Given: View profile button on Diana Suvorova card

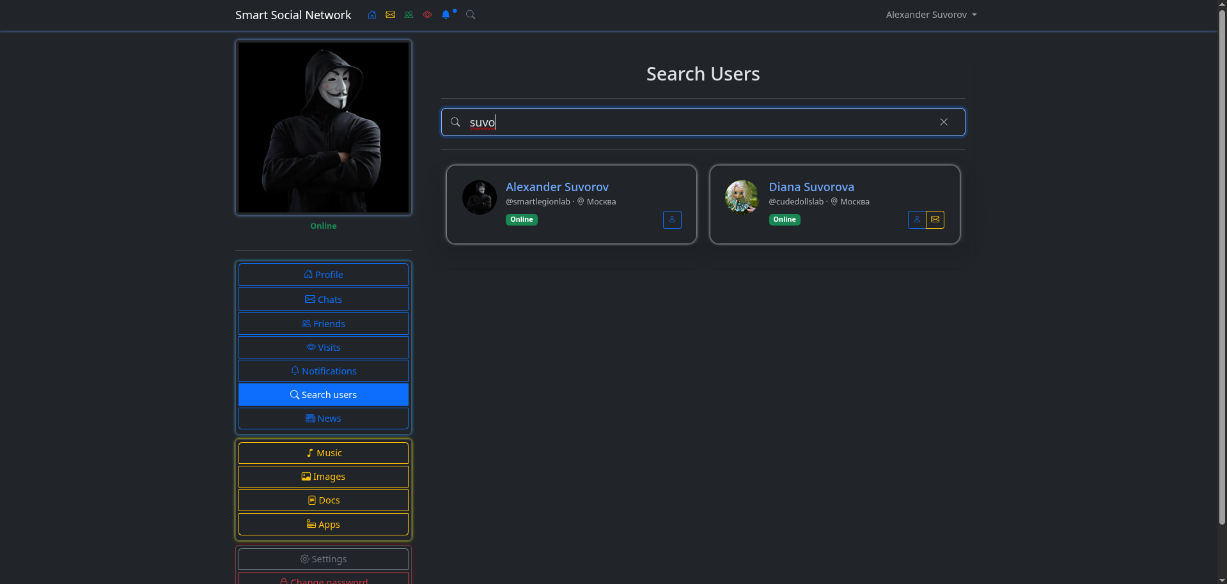Looking at the screenshot, I should pos(917,220).
